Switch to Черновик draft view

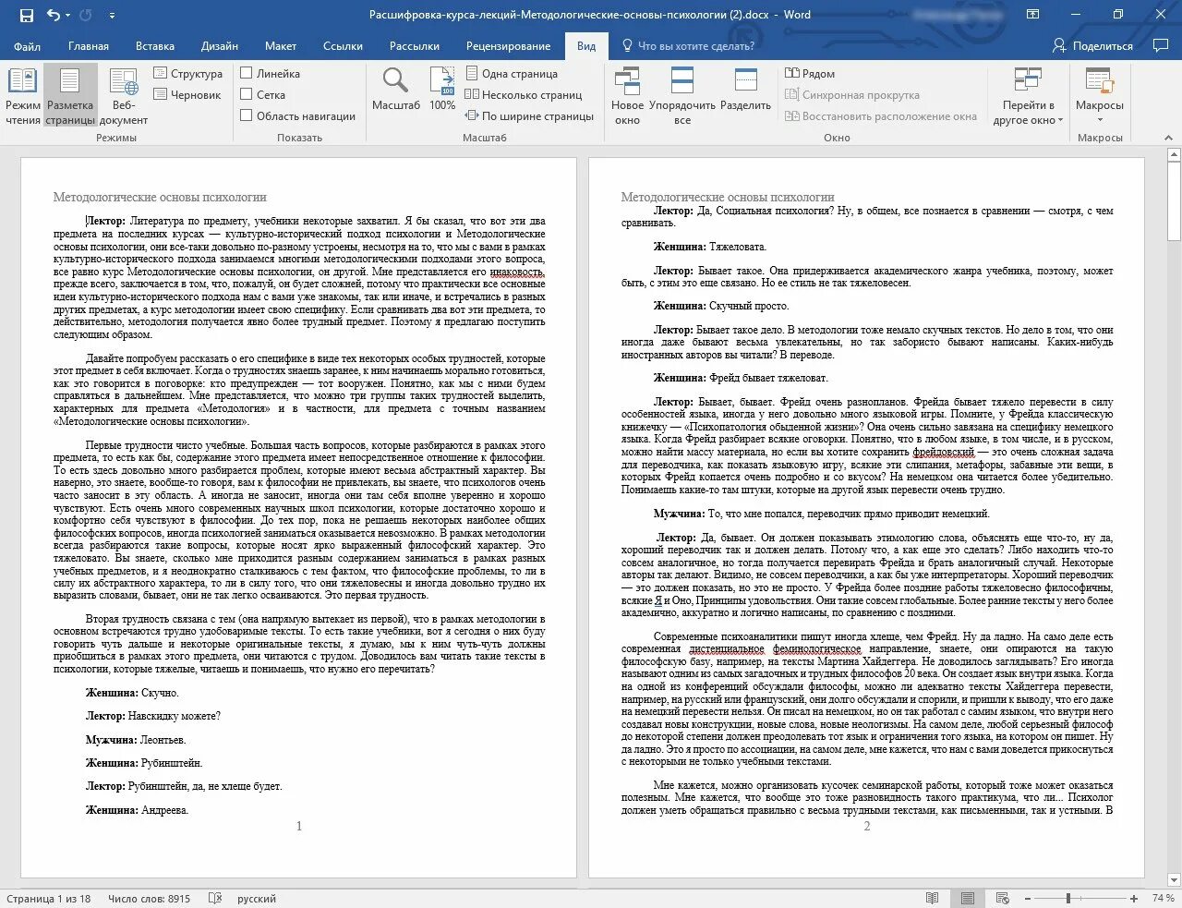pos(187,95)
